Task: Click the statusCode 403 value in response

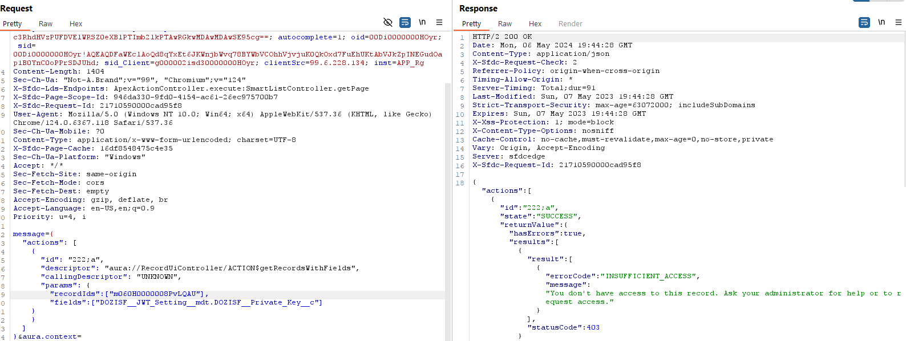Action: click(593, 327)
